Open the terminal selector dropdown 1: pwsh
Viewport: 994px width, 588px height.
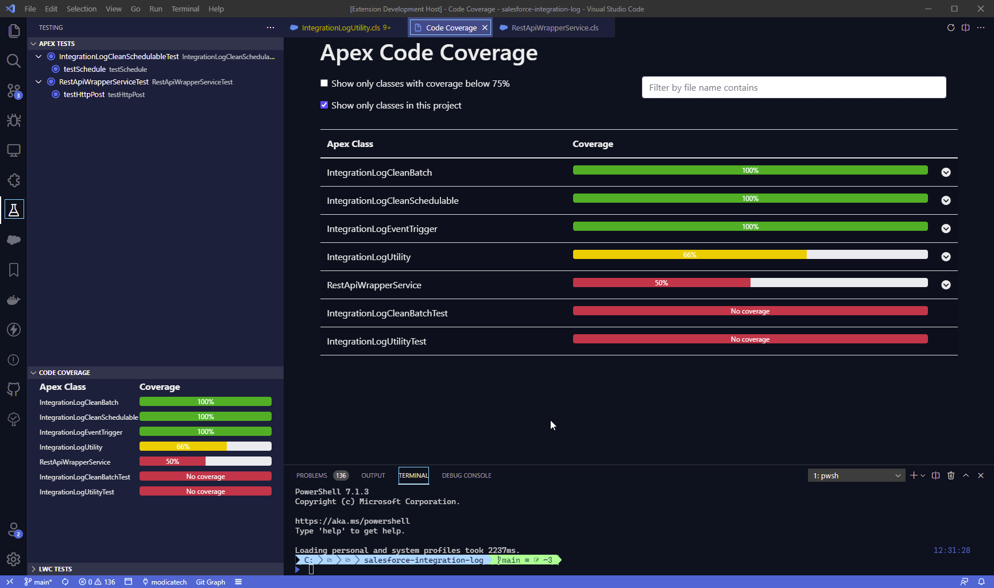856,475
